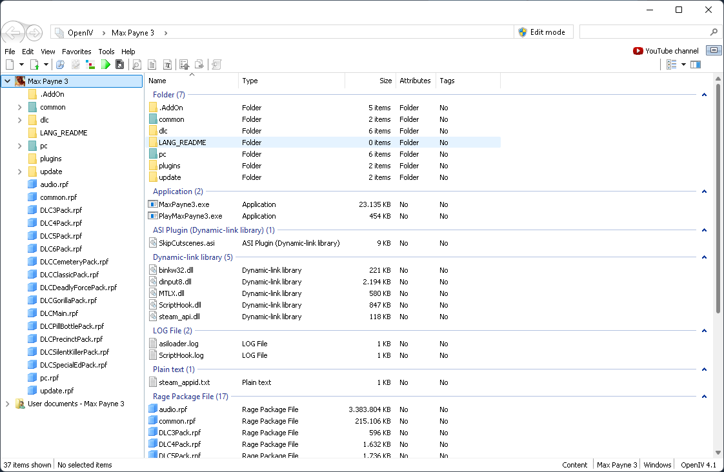Click the list-with-up-arrow toolbar icon
The image size is (724, 472).
(185, 64)
